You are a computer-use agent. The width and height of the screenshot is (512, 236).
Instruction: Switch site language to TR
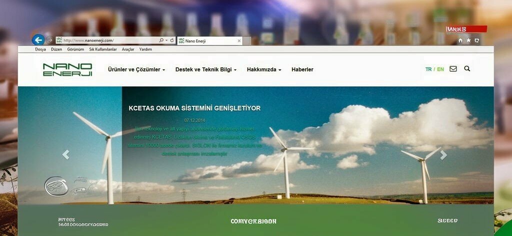click(x=428, y=69)
